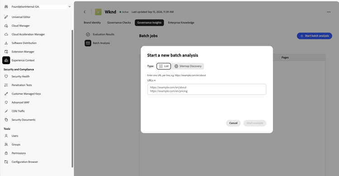Open the three-dot more options menu
The image size is (339, 176).
[329, 12]
